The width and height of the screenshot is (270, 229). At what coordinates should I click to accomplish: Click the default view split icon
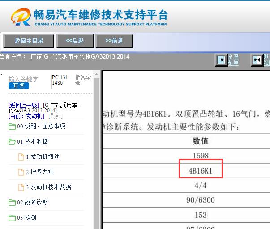point(257,60)
